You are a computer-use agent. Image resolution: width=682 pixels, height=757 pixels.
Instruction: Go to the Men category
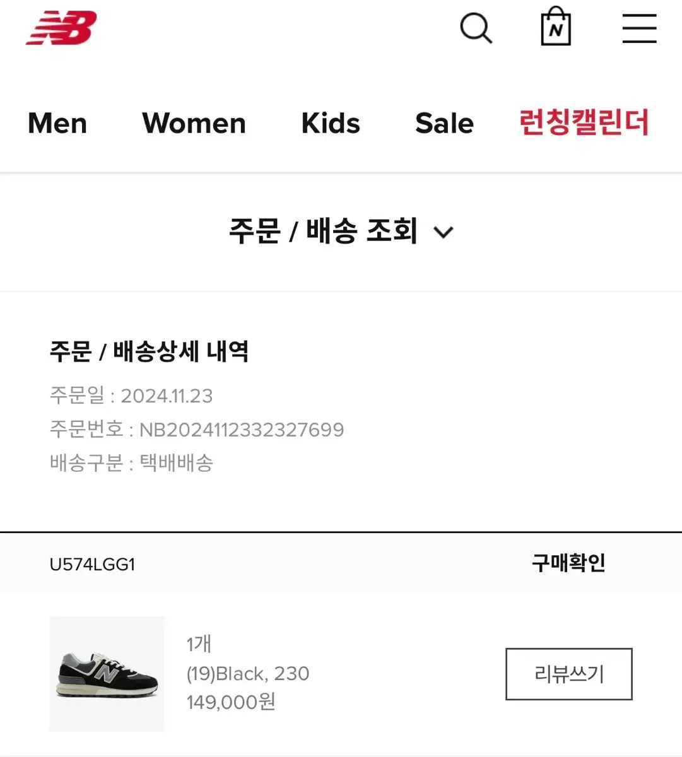57,123
